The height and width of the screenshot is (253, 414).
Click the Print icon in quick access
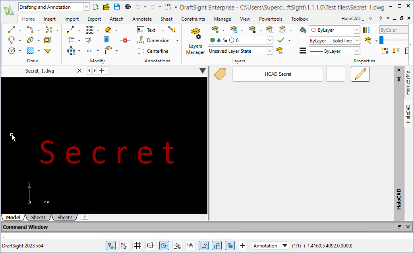click(128, 7)
